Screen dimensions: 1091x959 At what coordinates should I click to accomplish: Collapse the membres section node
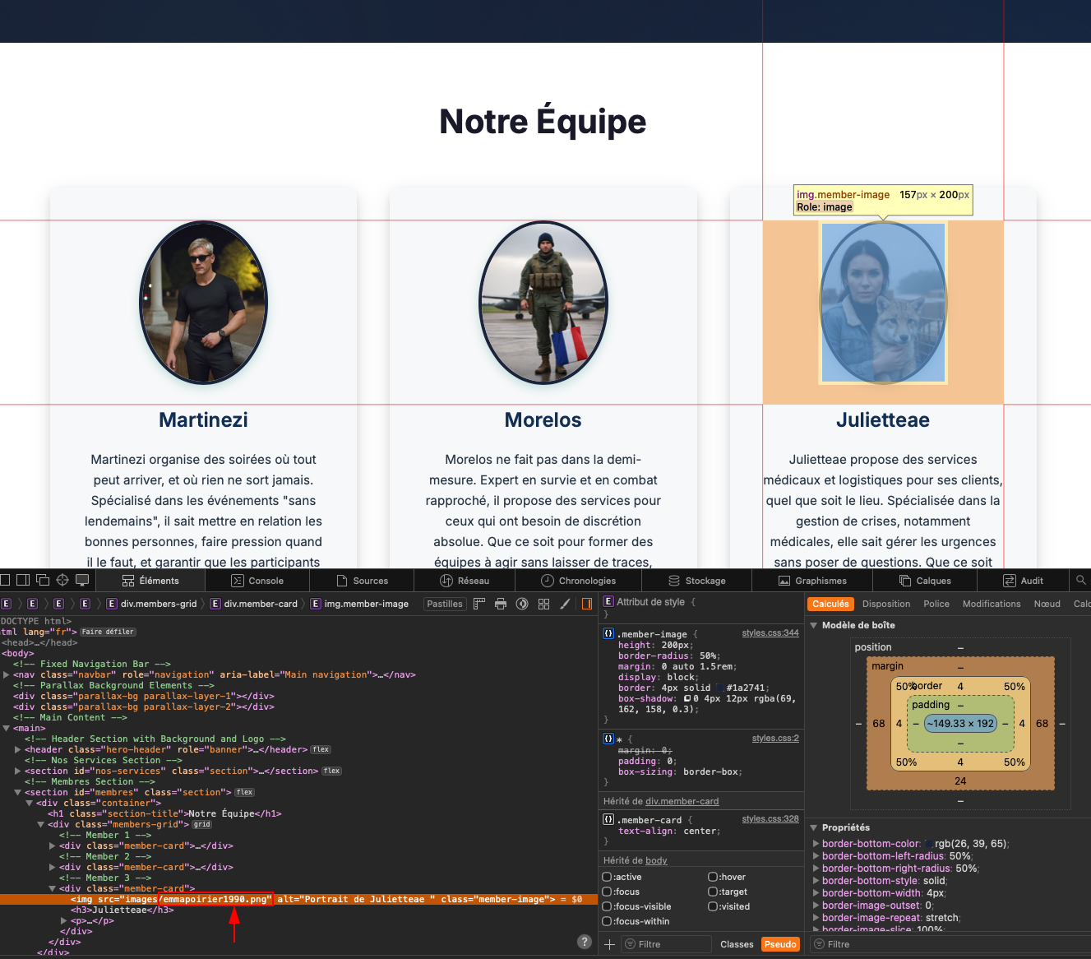tap(18, 792)
